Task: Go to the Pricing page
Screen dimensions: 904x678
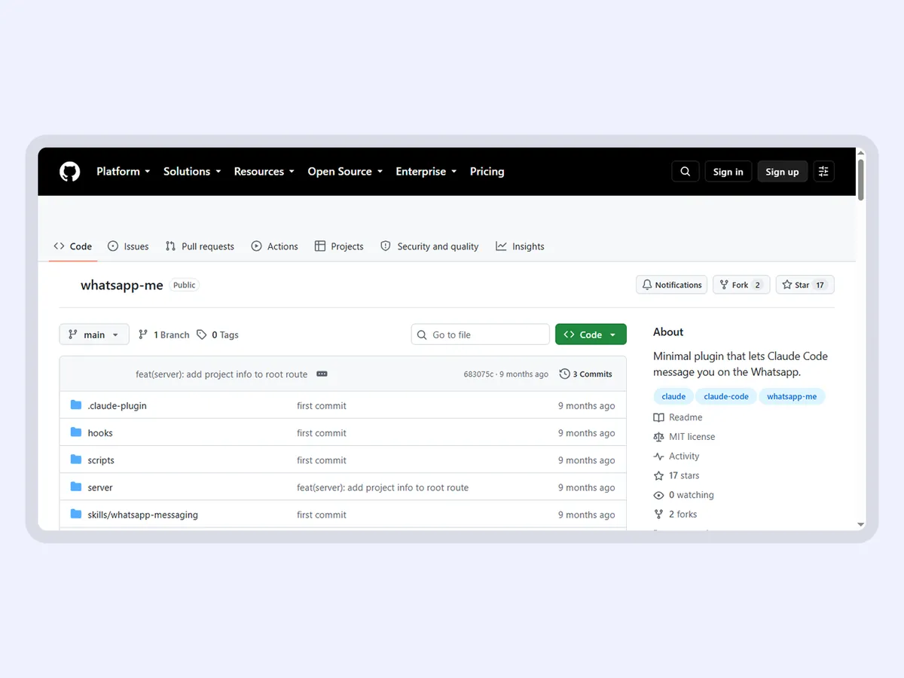Action: (487, 172)
